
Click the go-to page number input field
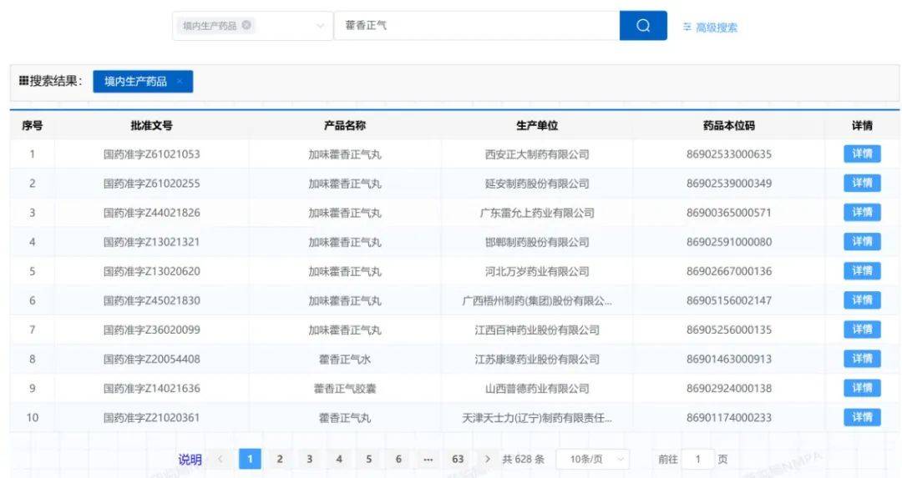click(697, 459)
